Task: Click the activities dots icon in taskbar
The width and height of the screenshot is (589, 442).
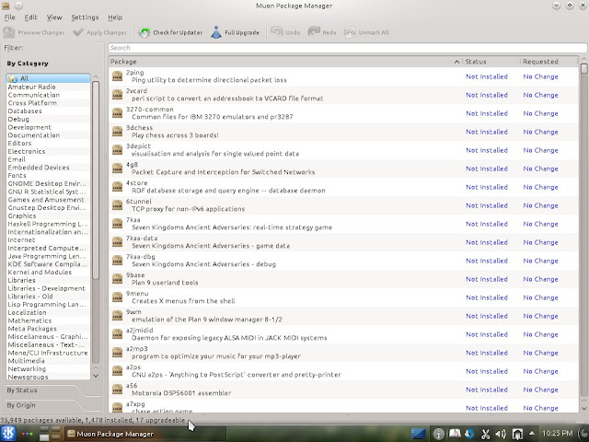Action: tap(27, 434)
